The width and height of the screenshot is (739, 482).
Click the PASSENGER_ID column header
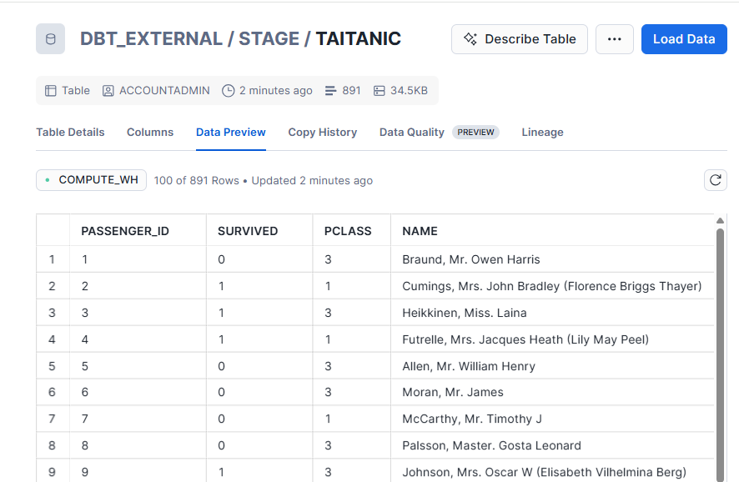click(x=125, y=231)
